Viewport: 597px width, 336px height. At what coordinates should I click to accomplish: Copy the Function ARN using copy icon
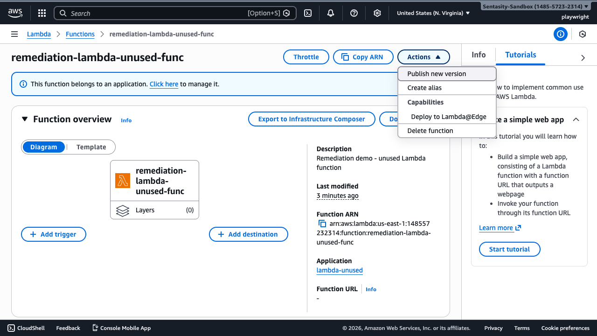322,224
